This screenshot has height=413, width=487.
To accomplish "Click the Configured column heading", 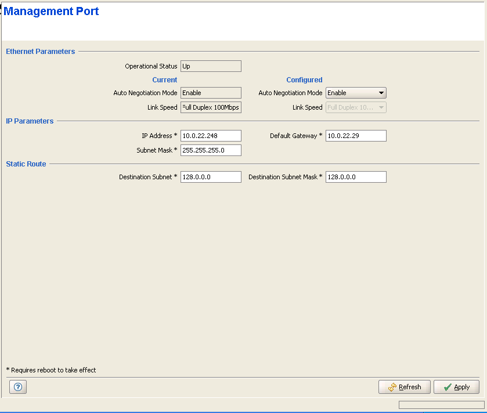I will tap(304, 80).
